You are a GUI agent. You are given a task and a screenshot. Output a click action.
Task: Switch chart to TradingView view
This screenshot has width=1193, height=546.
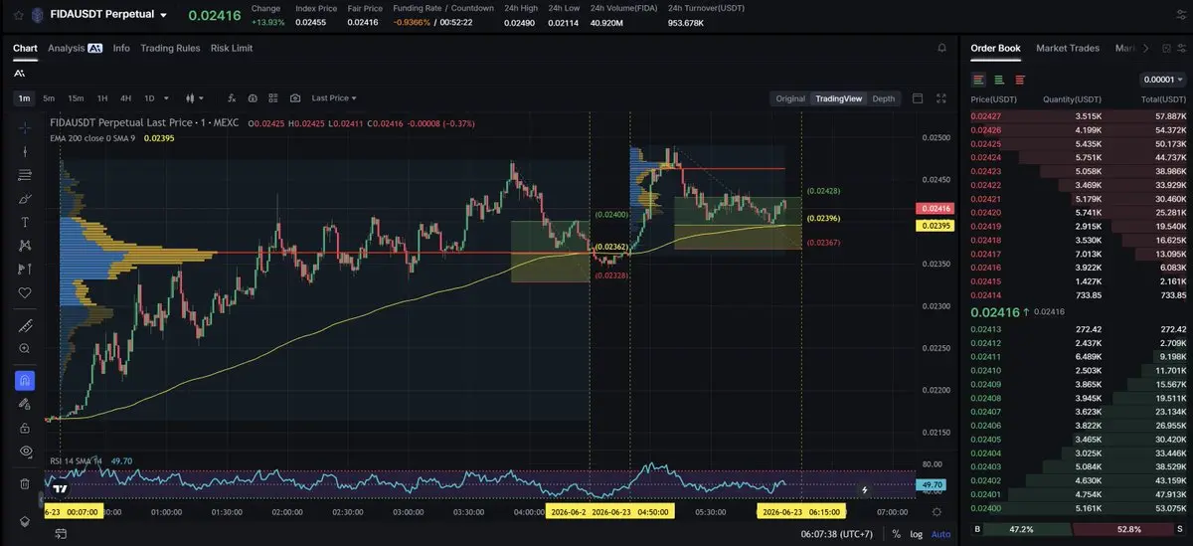pos(838,98)
